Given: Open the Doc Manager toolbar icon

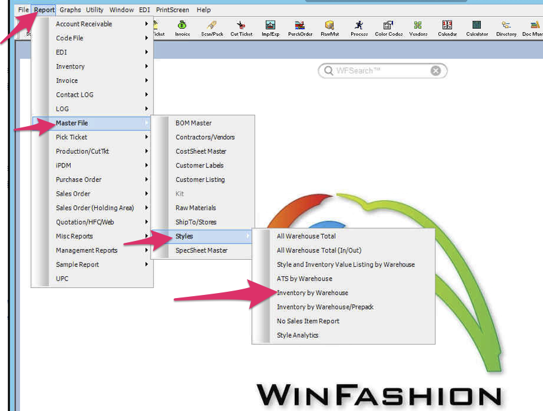Looking at the screenshot, I should 533,28.
